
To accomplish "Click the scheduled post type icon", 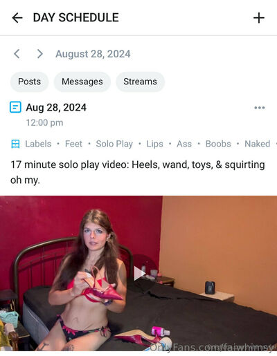I will [15, 107].
